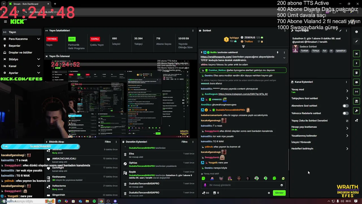This screenshot has height=204, width=362.
Task: Click the volume icon in system tray
Action: [x=342, y=201]
